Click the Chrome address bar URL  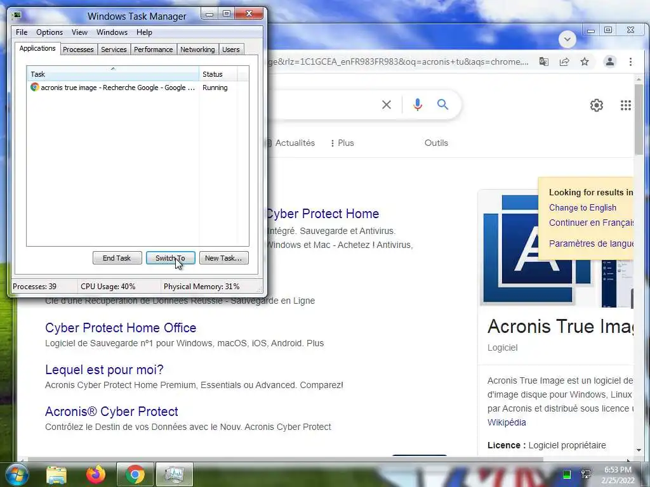click(398, 62)
